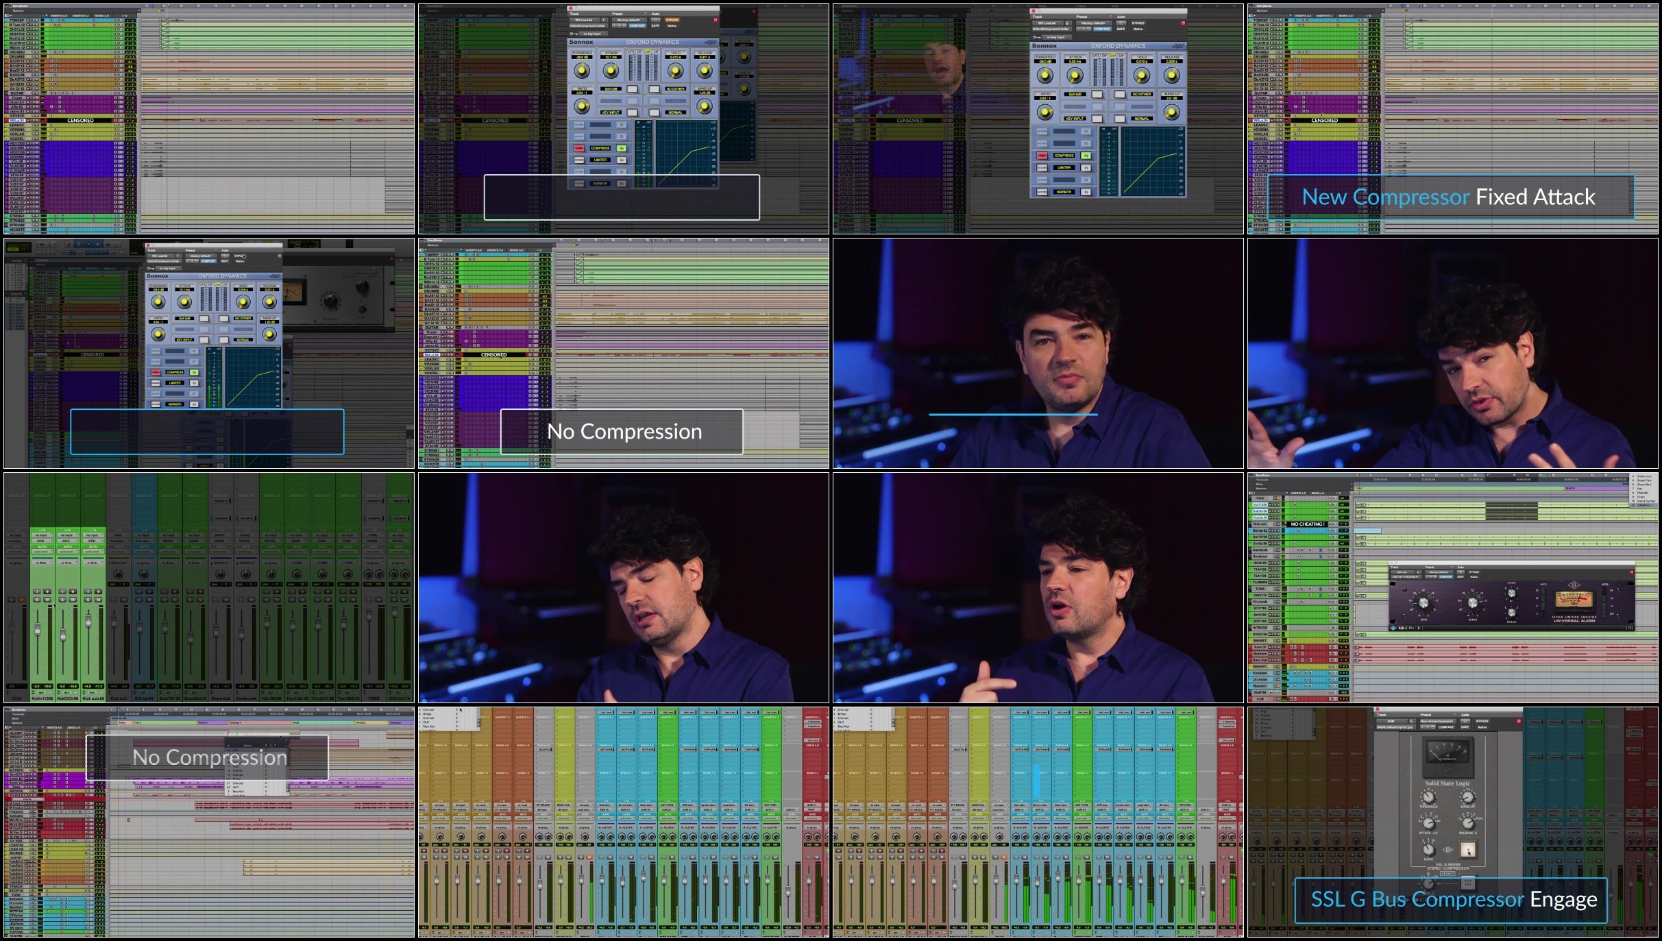
Task: Select the NO CHEATING! track comment
Action: [x=1308, y=524]
